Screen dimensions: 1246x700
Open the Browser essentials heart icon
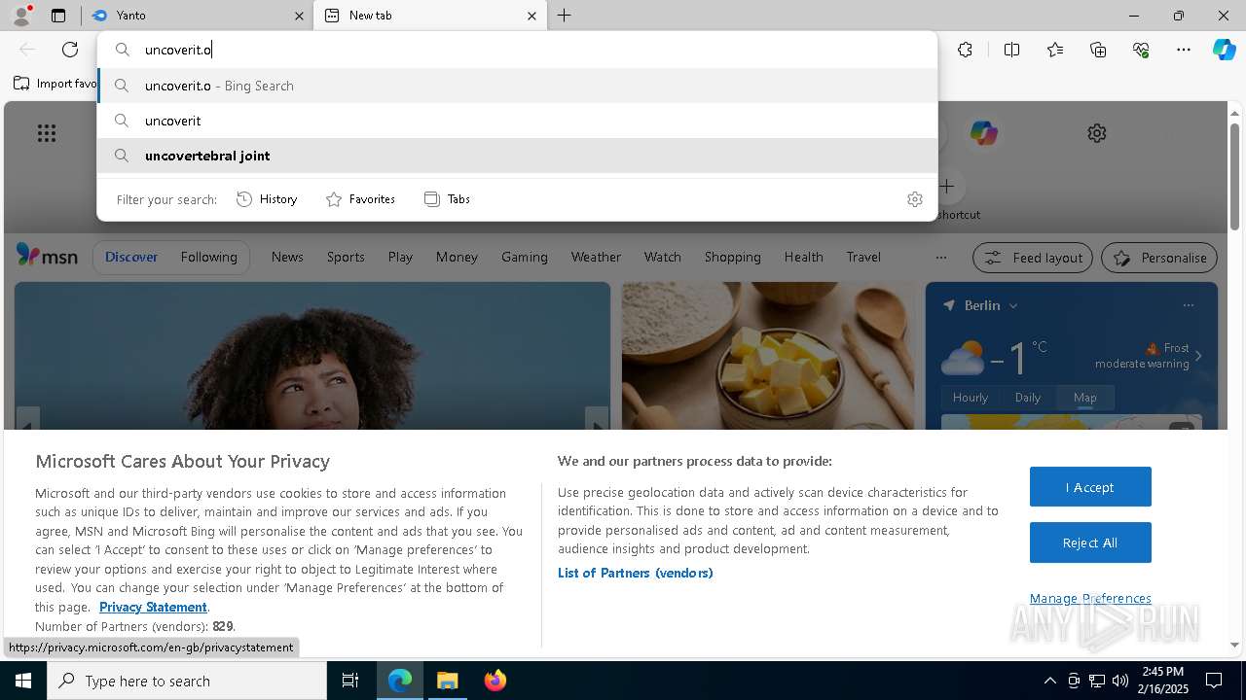(x=1141, y=50)
